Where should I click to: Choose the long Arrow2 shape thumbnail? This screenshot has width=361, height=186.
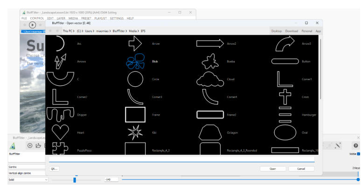point(210,43)
